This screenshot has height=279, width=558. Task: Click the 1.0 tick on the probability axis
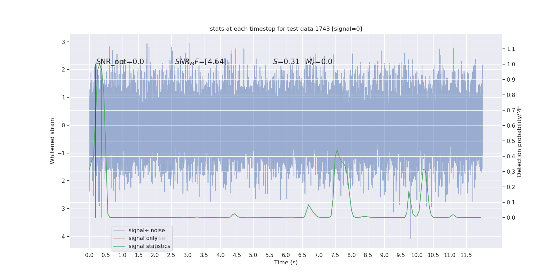tap(511, 65)
